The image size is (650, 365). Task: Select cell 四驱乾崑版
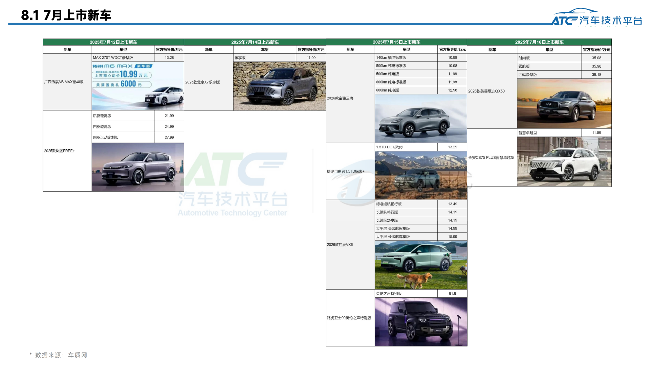coord(123,126)
